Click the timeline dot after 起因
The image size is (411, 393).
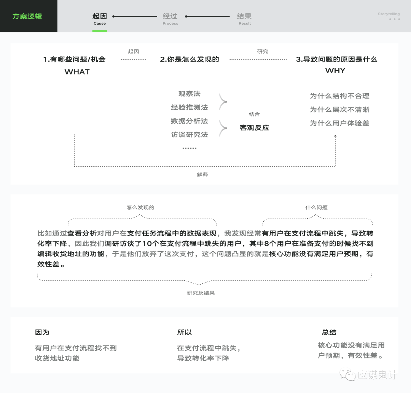tap(113, 16)
